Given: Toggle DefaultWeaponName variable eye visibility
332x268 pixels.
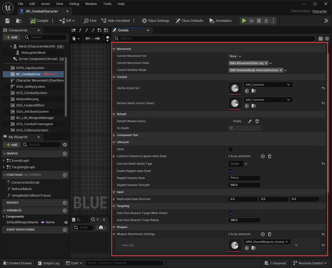Looking at the screenshot, I should click(x=66, y=223).
